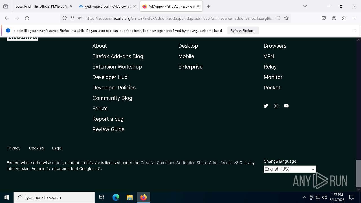This screenshot has height=203, width=361.
Task: Open the Windows notification center
Action: click(x=352, y=197)
